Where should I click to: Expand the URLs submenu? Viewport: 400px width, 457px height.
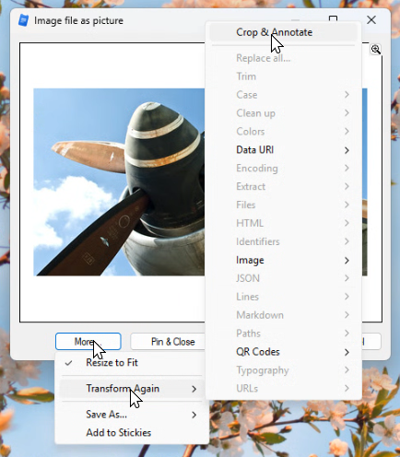click(x=283, y=389)
